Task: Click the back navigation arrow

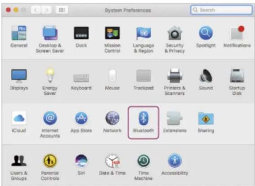Action: point(36,10)
